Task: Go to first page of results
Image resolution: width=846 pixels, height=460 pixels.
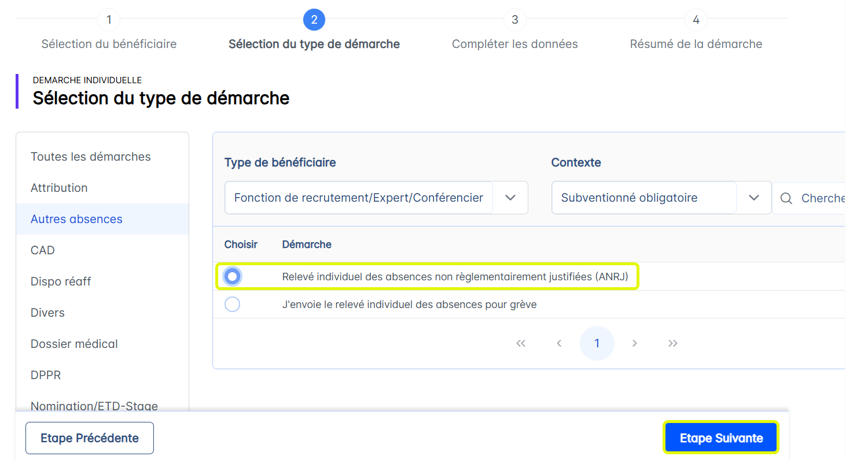Action: coord(521,343)
